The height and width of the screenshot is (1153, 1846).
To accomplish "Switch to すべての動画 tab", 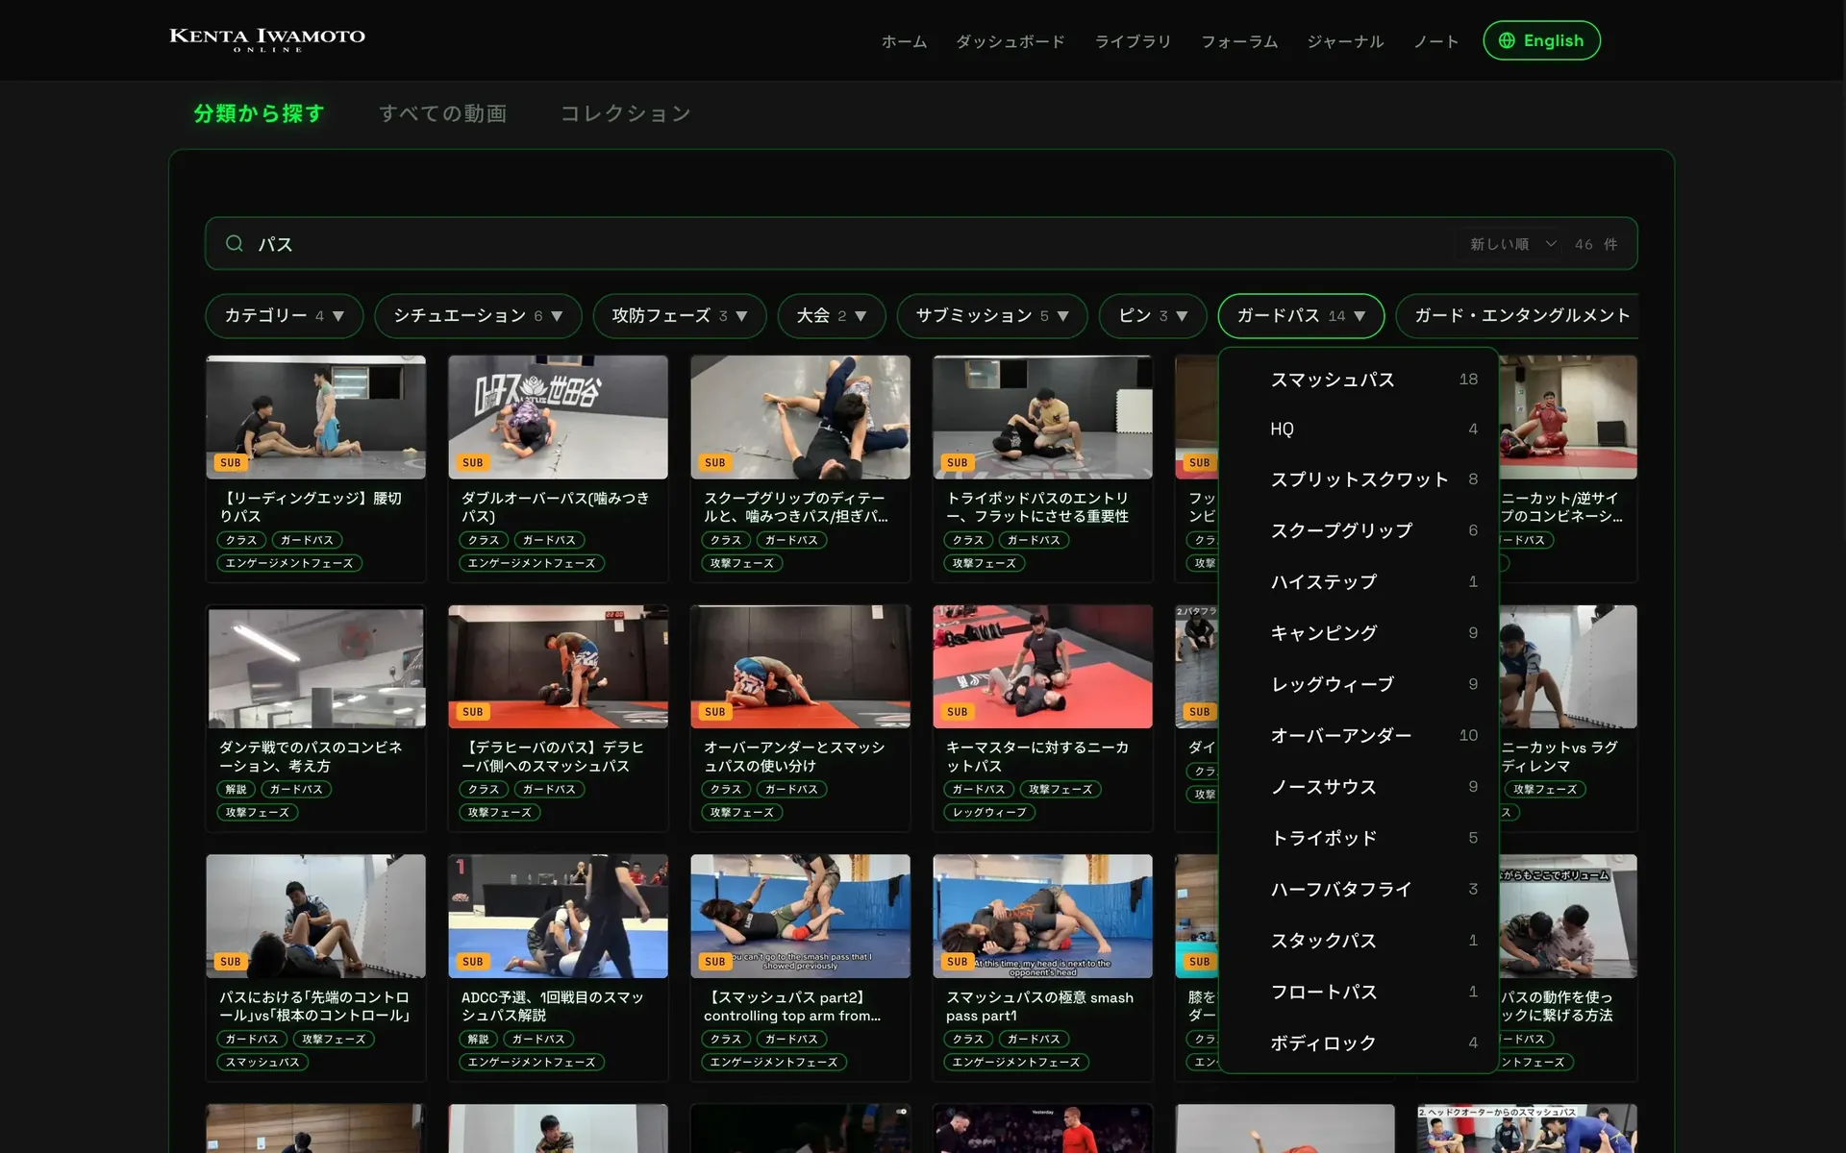I will click(x=443, y=113).
